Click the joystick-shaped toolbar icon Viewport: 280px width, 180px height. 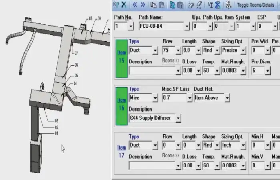[228, 5]
